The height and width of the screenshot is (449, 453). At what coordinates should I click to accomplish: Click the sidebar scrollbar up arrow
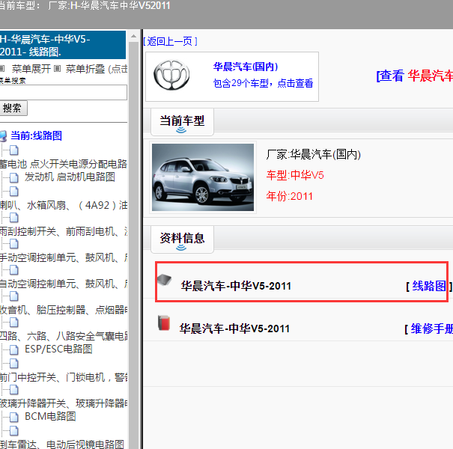click(x=133, y=37)
